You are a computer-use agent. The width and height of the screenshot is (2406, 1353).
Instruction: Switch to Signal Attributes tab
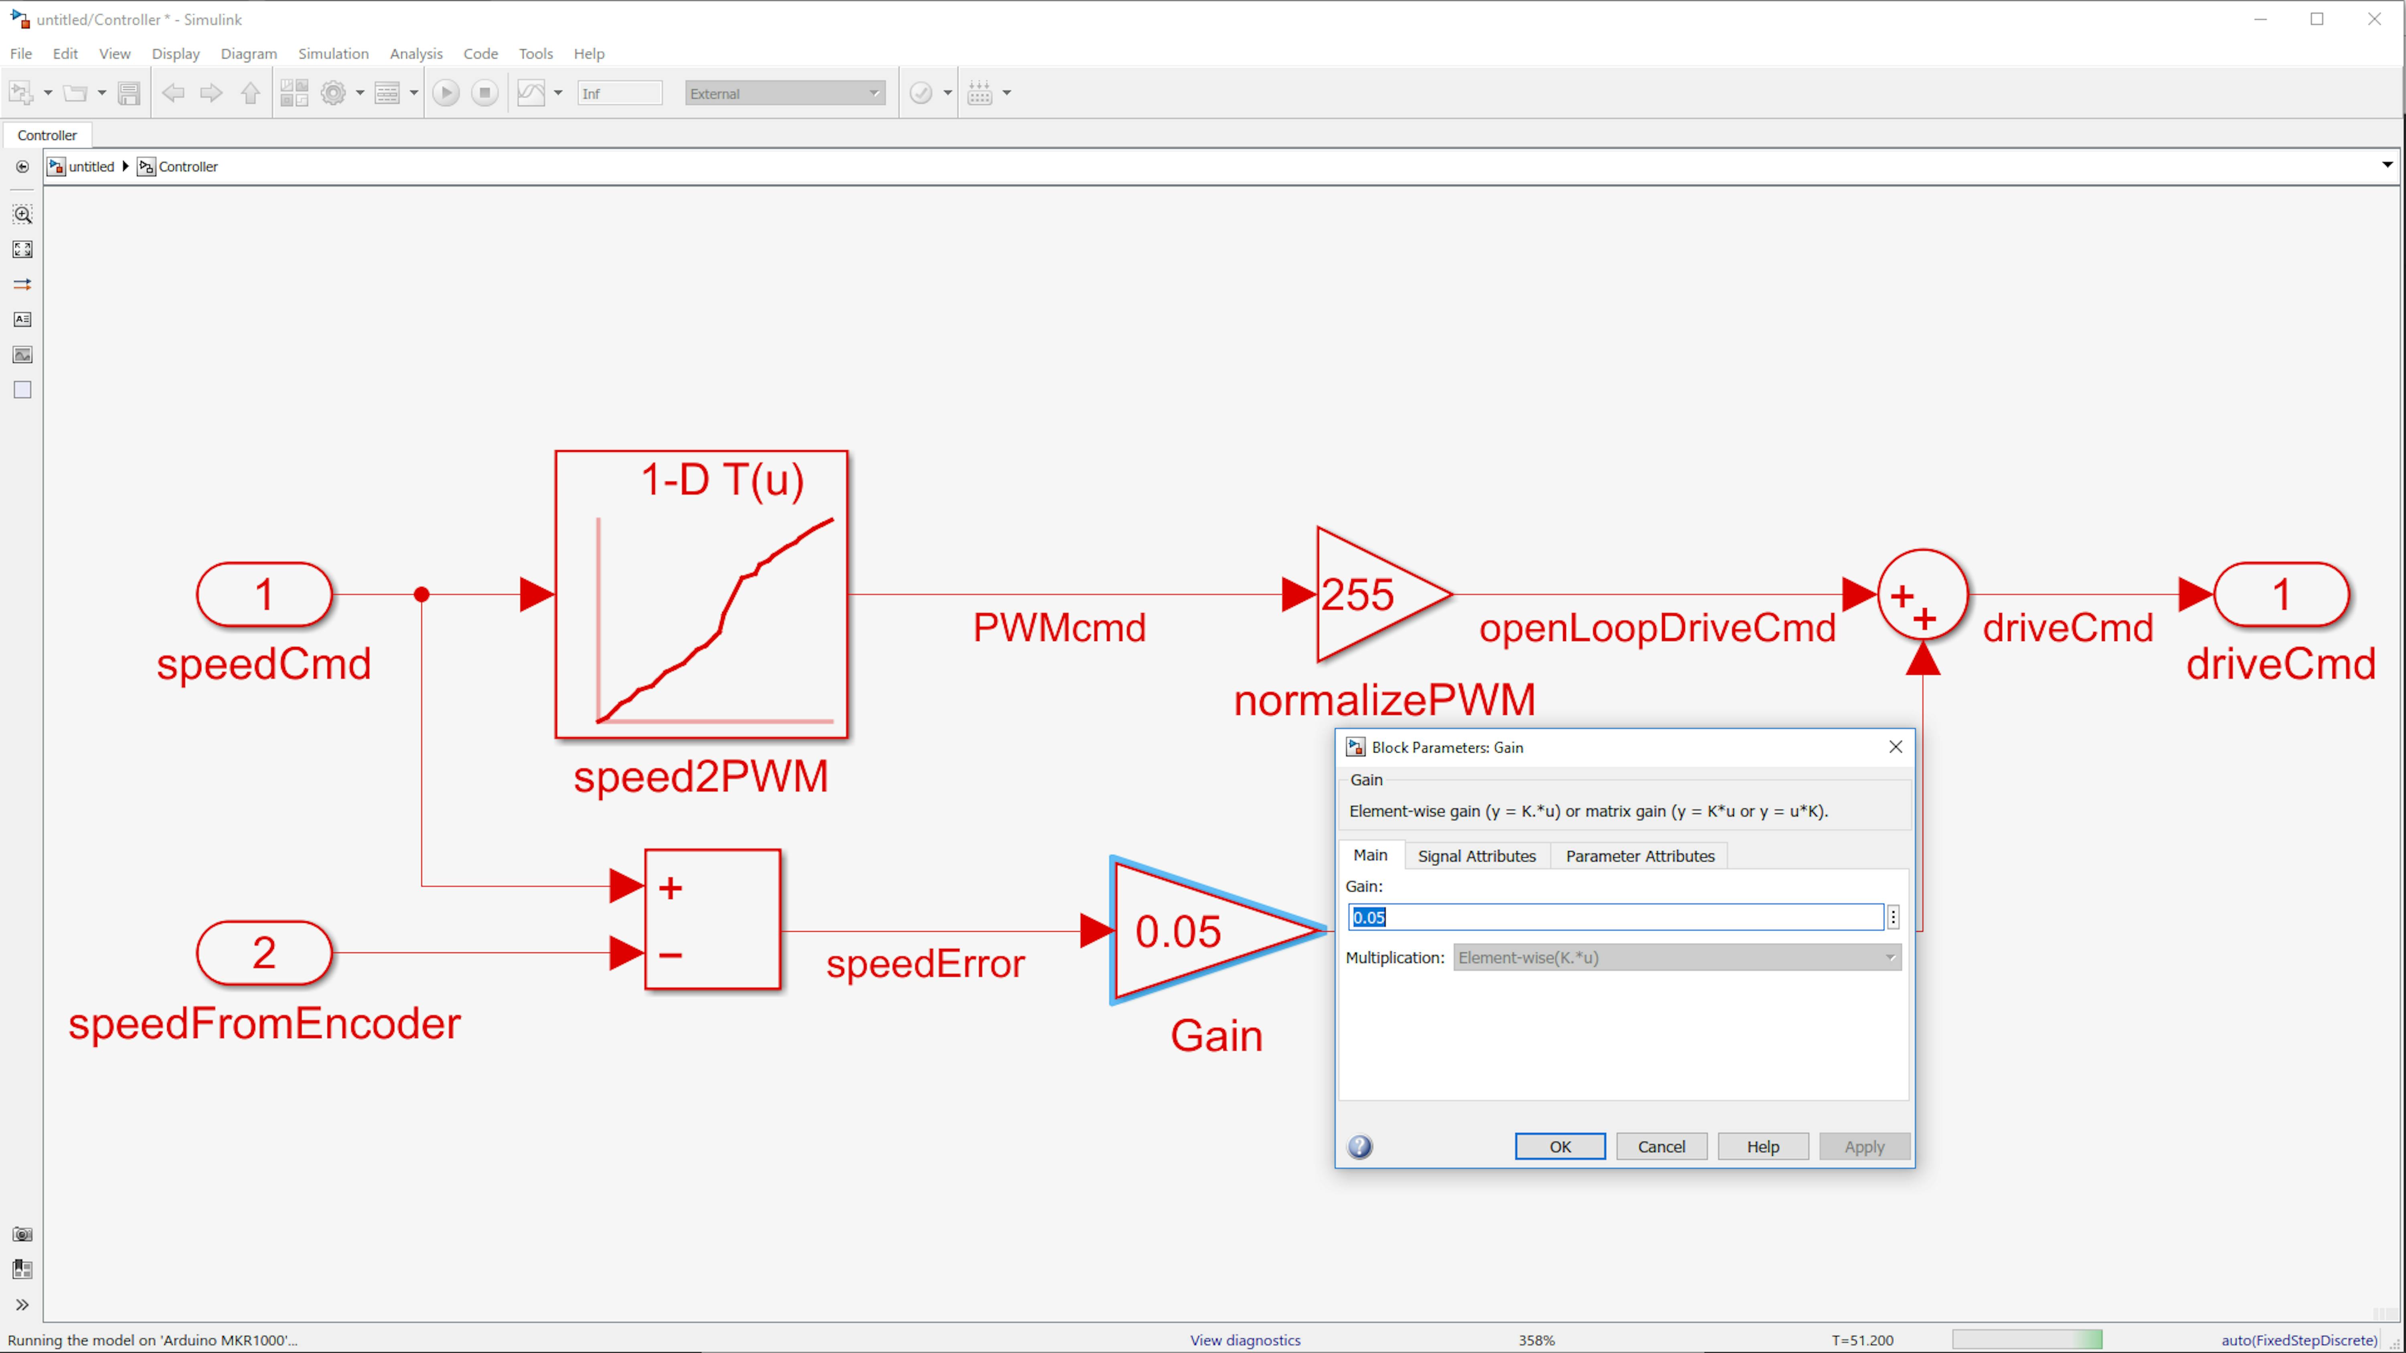(1476, 856)
